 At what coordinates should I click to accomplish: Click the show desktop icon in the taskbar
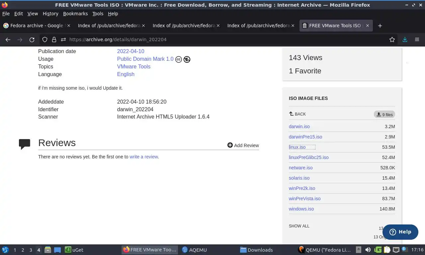point(57,250)
